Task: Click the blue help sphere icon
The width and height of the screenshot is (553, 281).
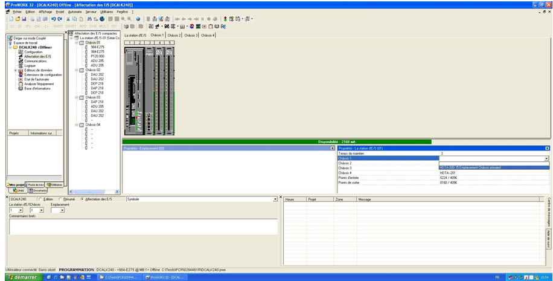Action: pos(138,19)
